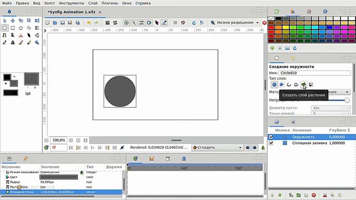Seek to the last frame
Screen dimensions: 356x200
[115, 148]
